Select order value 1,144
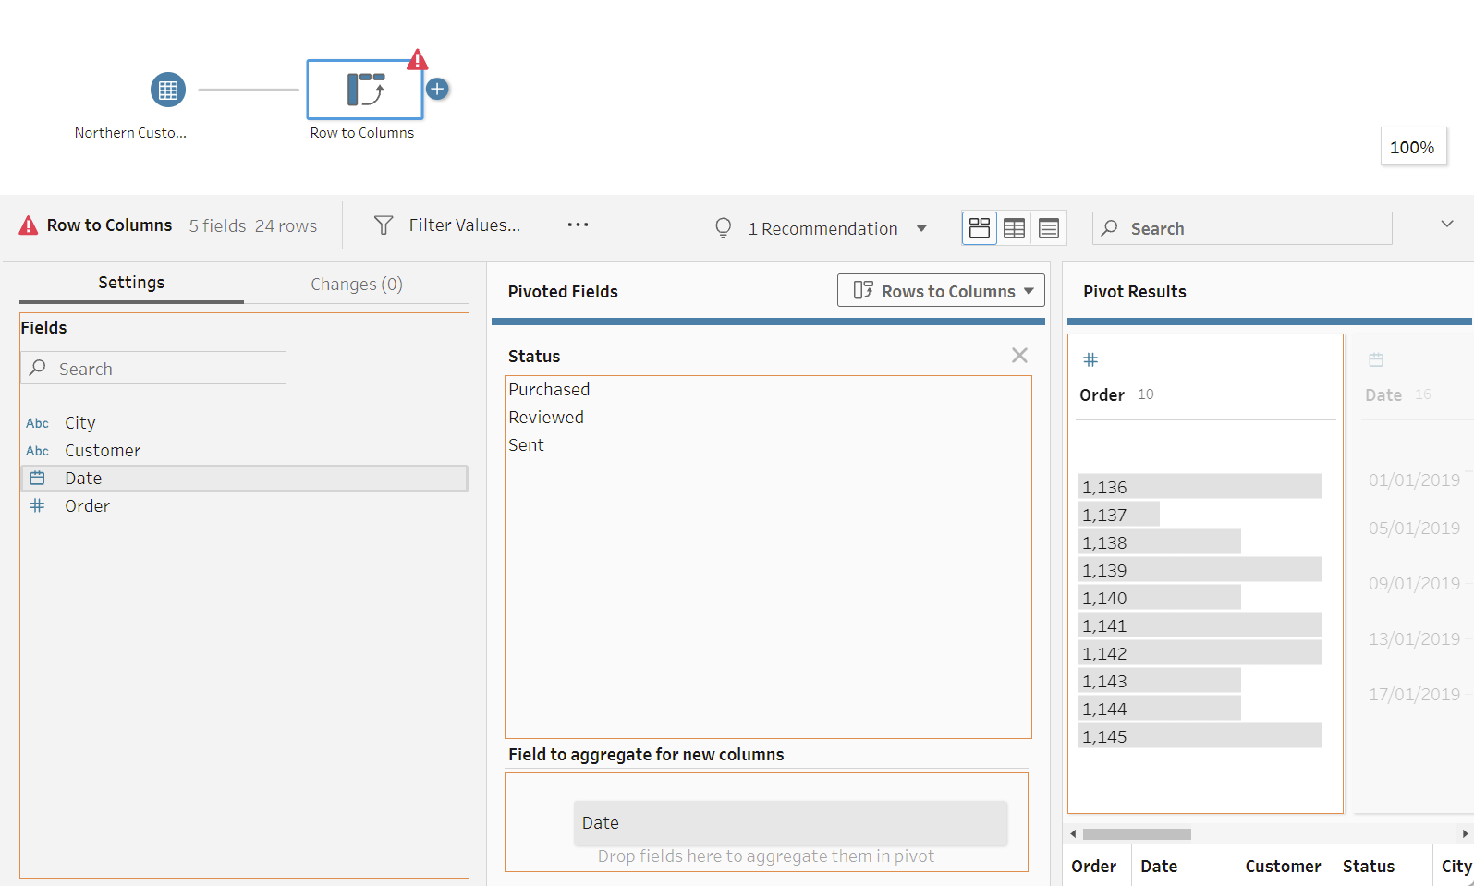1474x886 pixels. [1159, 708]
